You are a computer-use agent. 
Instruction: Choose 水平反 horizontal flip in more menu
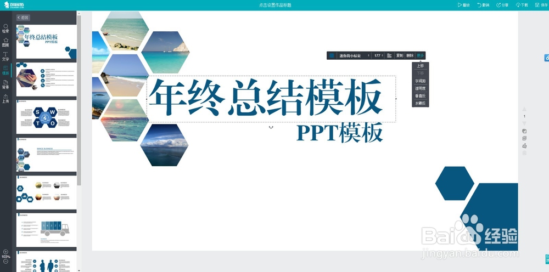[x=420, y=103]
